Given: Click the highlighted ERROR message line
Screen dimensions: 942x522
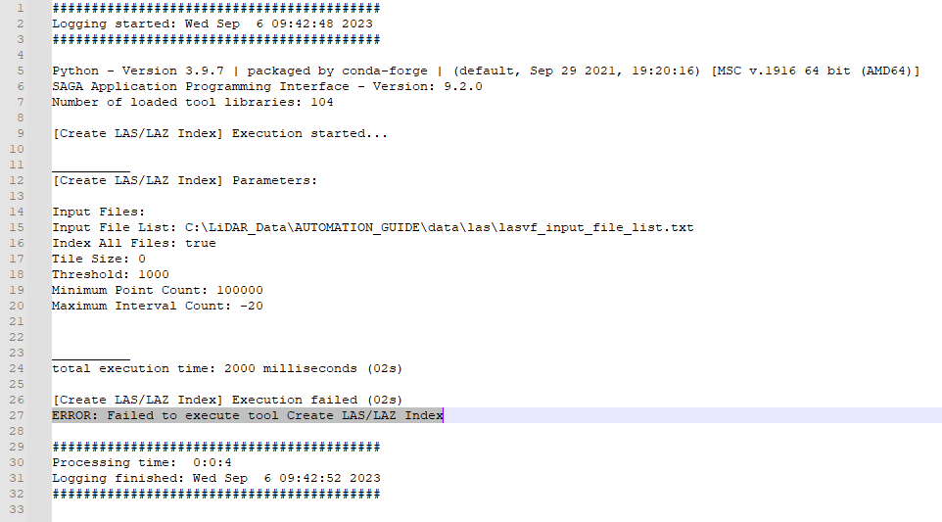Looking at the screenshot, I should pyautogui.click(x=248, y=415).
